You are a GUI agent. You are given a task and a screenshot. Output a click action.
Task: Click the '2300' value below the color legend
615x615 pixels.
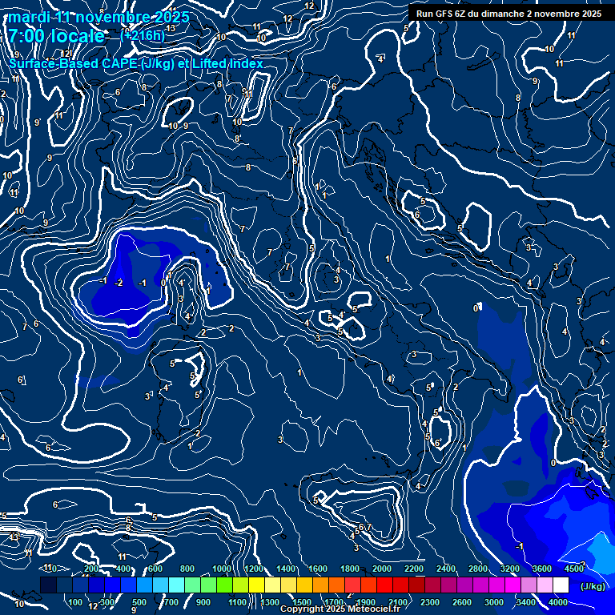pos(430,602)
